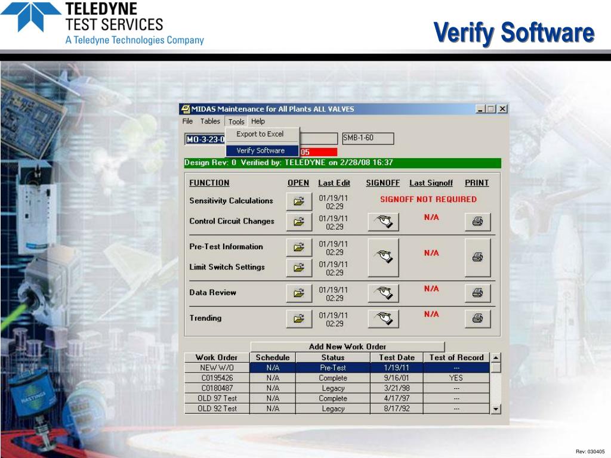Click the MIDAS title bar app icon

[186, 109]
